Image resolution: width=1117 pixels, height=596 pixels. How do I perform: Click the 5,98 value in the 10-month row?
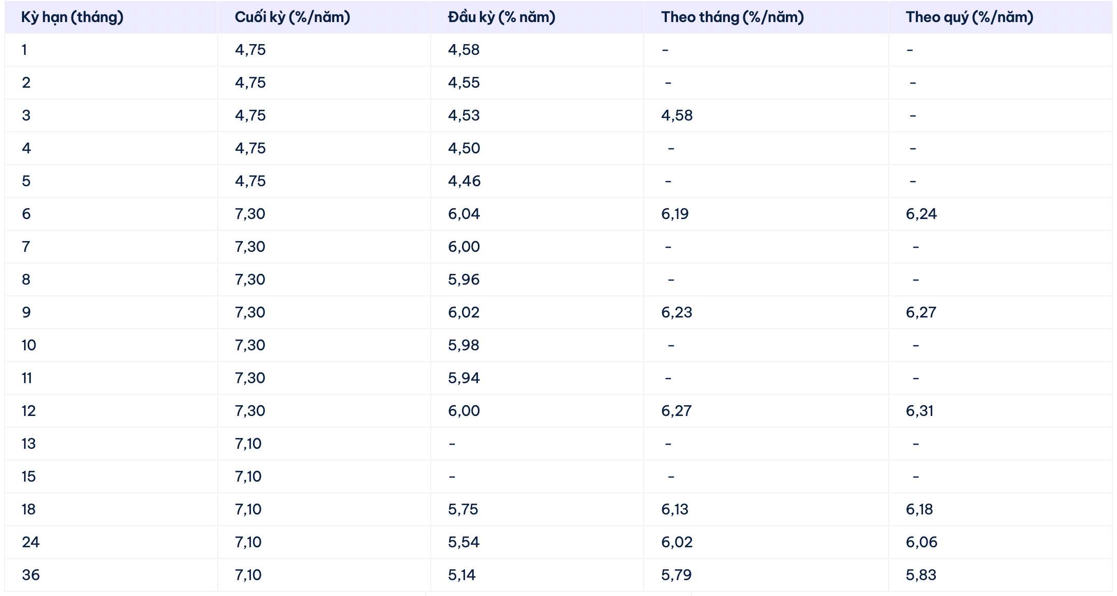[464, 346]
